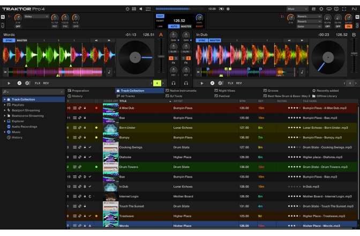Expand the Beatport Streaming tree node

(x=5, y=110)
